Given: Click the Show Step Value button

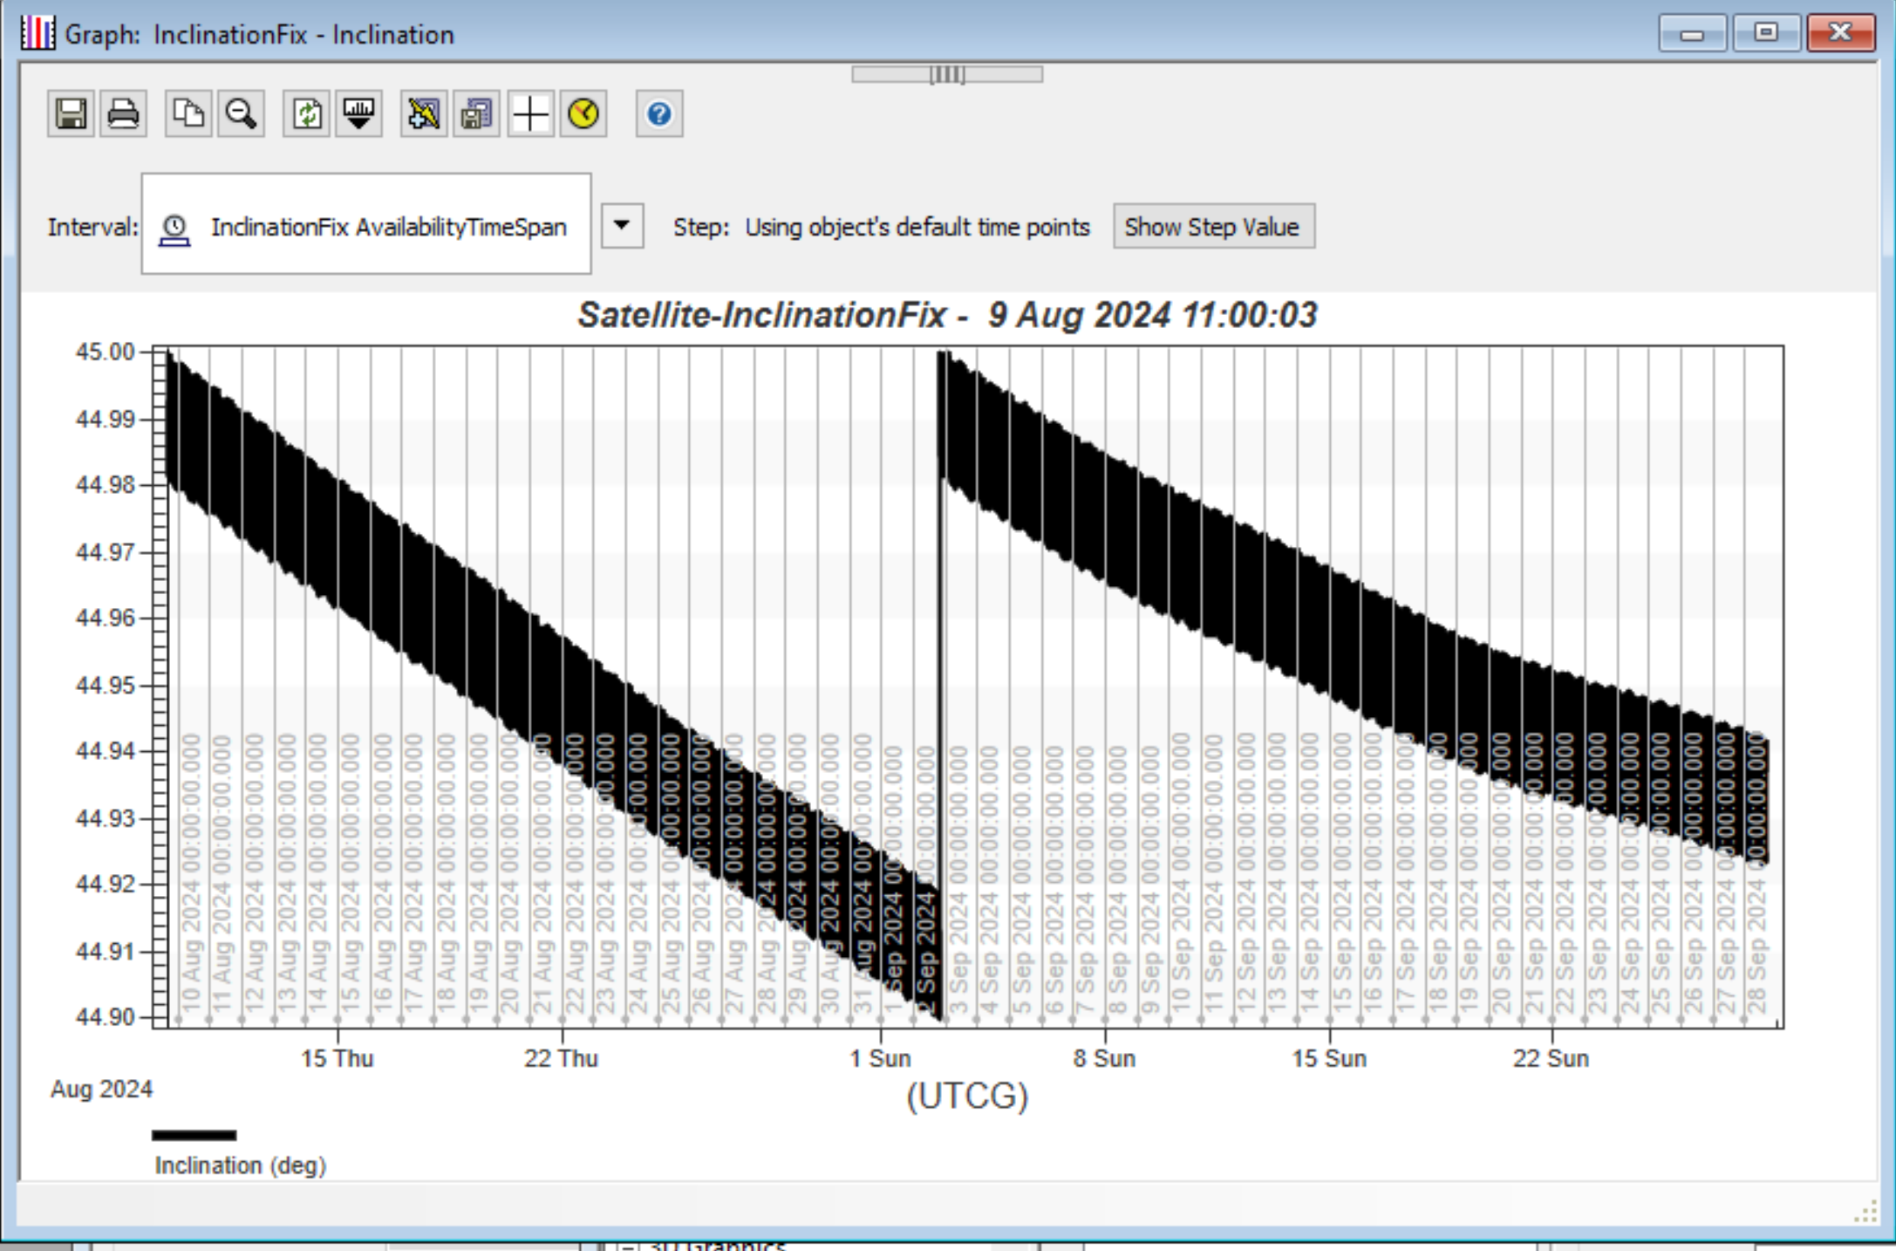Looking at the screenshot, I should [1213, 227].
